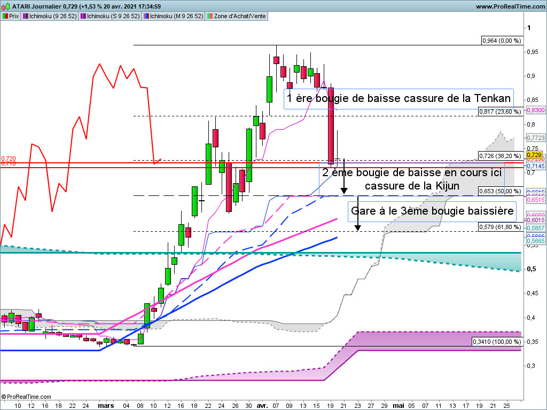Select the Ichimoku (S 9 26 52) legend tab
This screenshot has width=547, height=410.
[110, 16]
